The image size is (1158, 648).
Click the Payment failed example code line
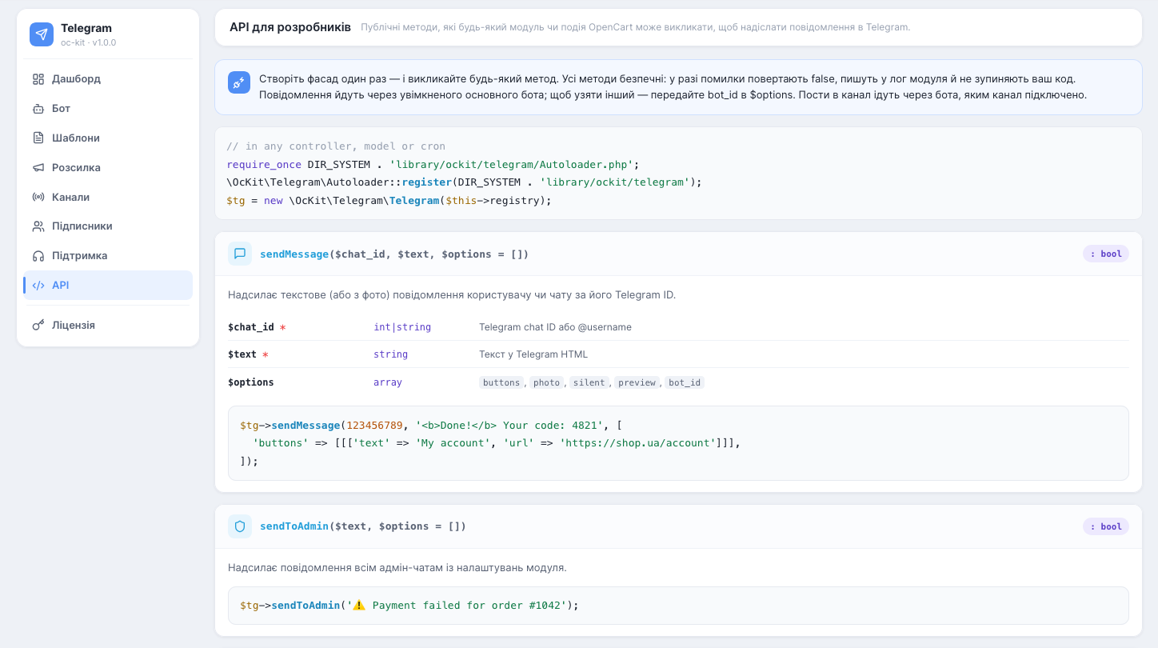(x=409, y=606)
